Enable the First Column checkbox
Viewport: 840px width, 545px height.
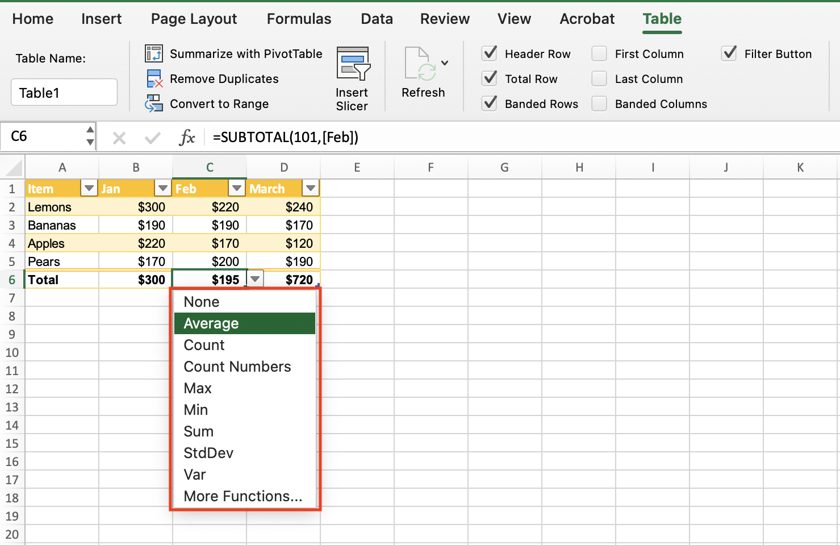pos(599,53)
